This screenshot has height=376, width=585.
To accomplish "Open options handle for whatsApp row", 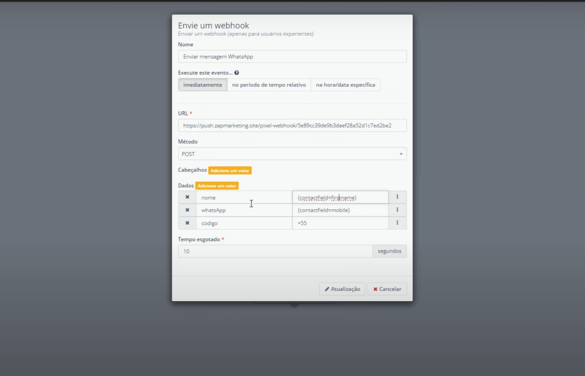I will [398, 210].
